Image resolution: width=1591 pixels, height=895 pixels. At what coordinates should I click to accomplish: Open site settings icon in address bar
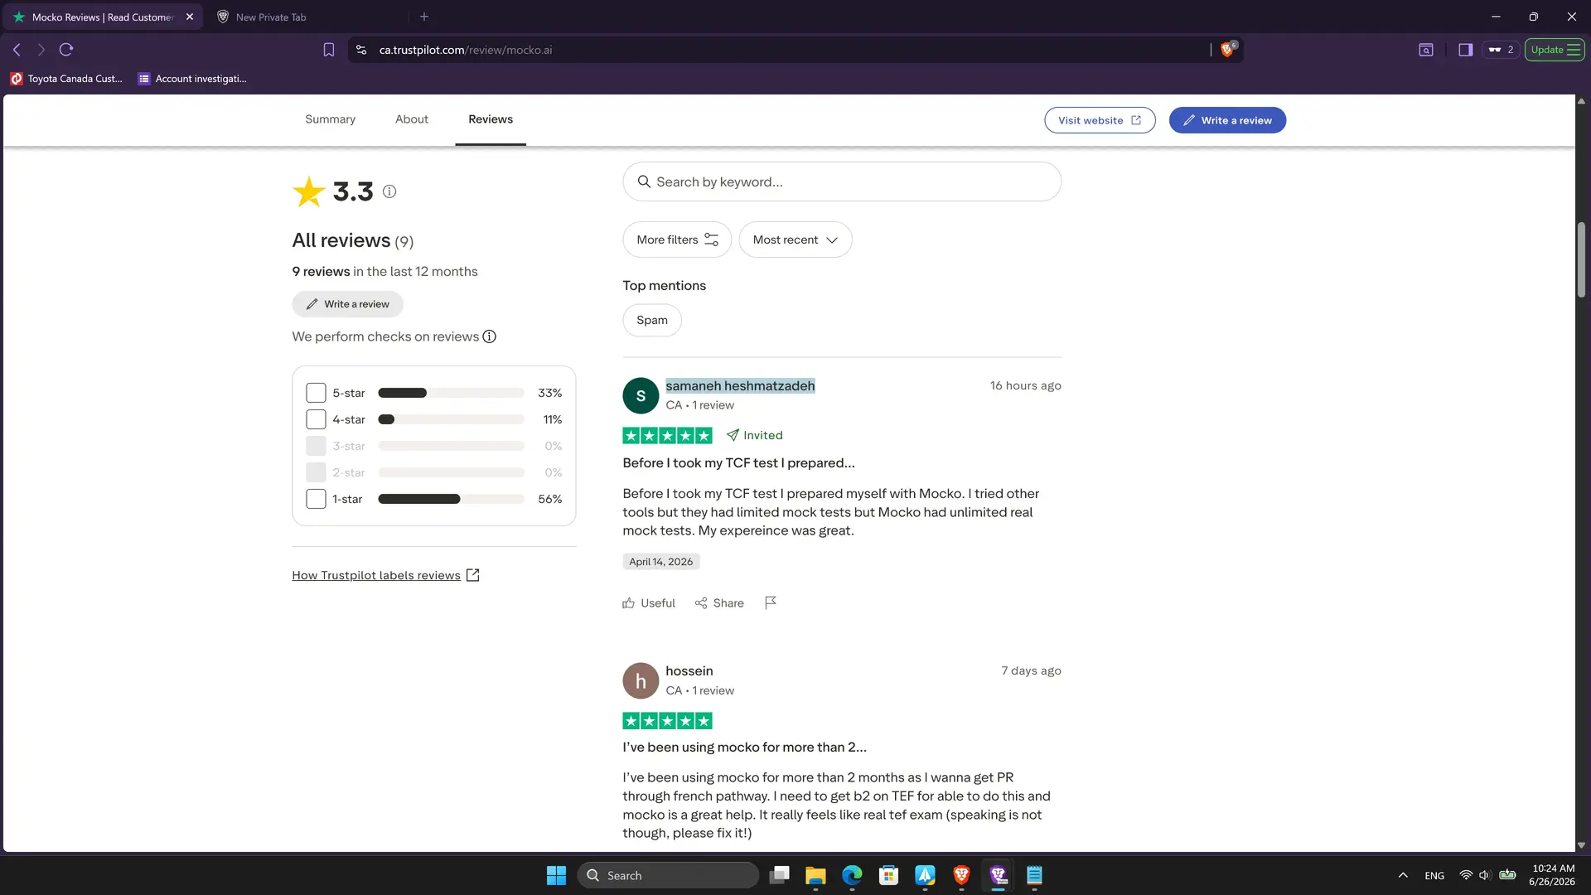[x=361, y=50]
